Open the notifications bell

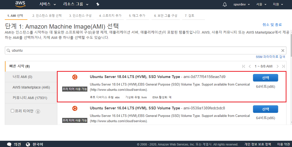(x=225, y=5)
